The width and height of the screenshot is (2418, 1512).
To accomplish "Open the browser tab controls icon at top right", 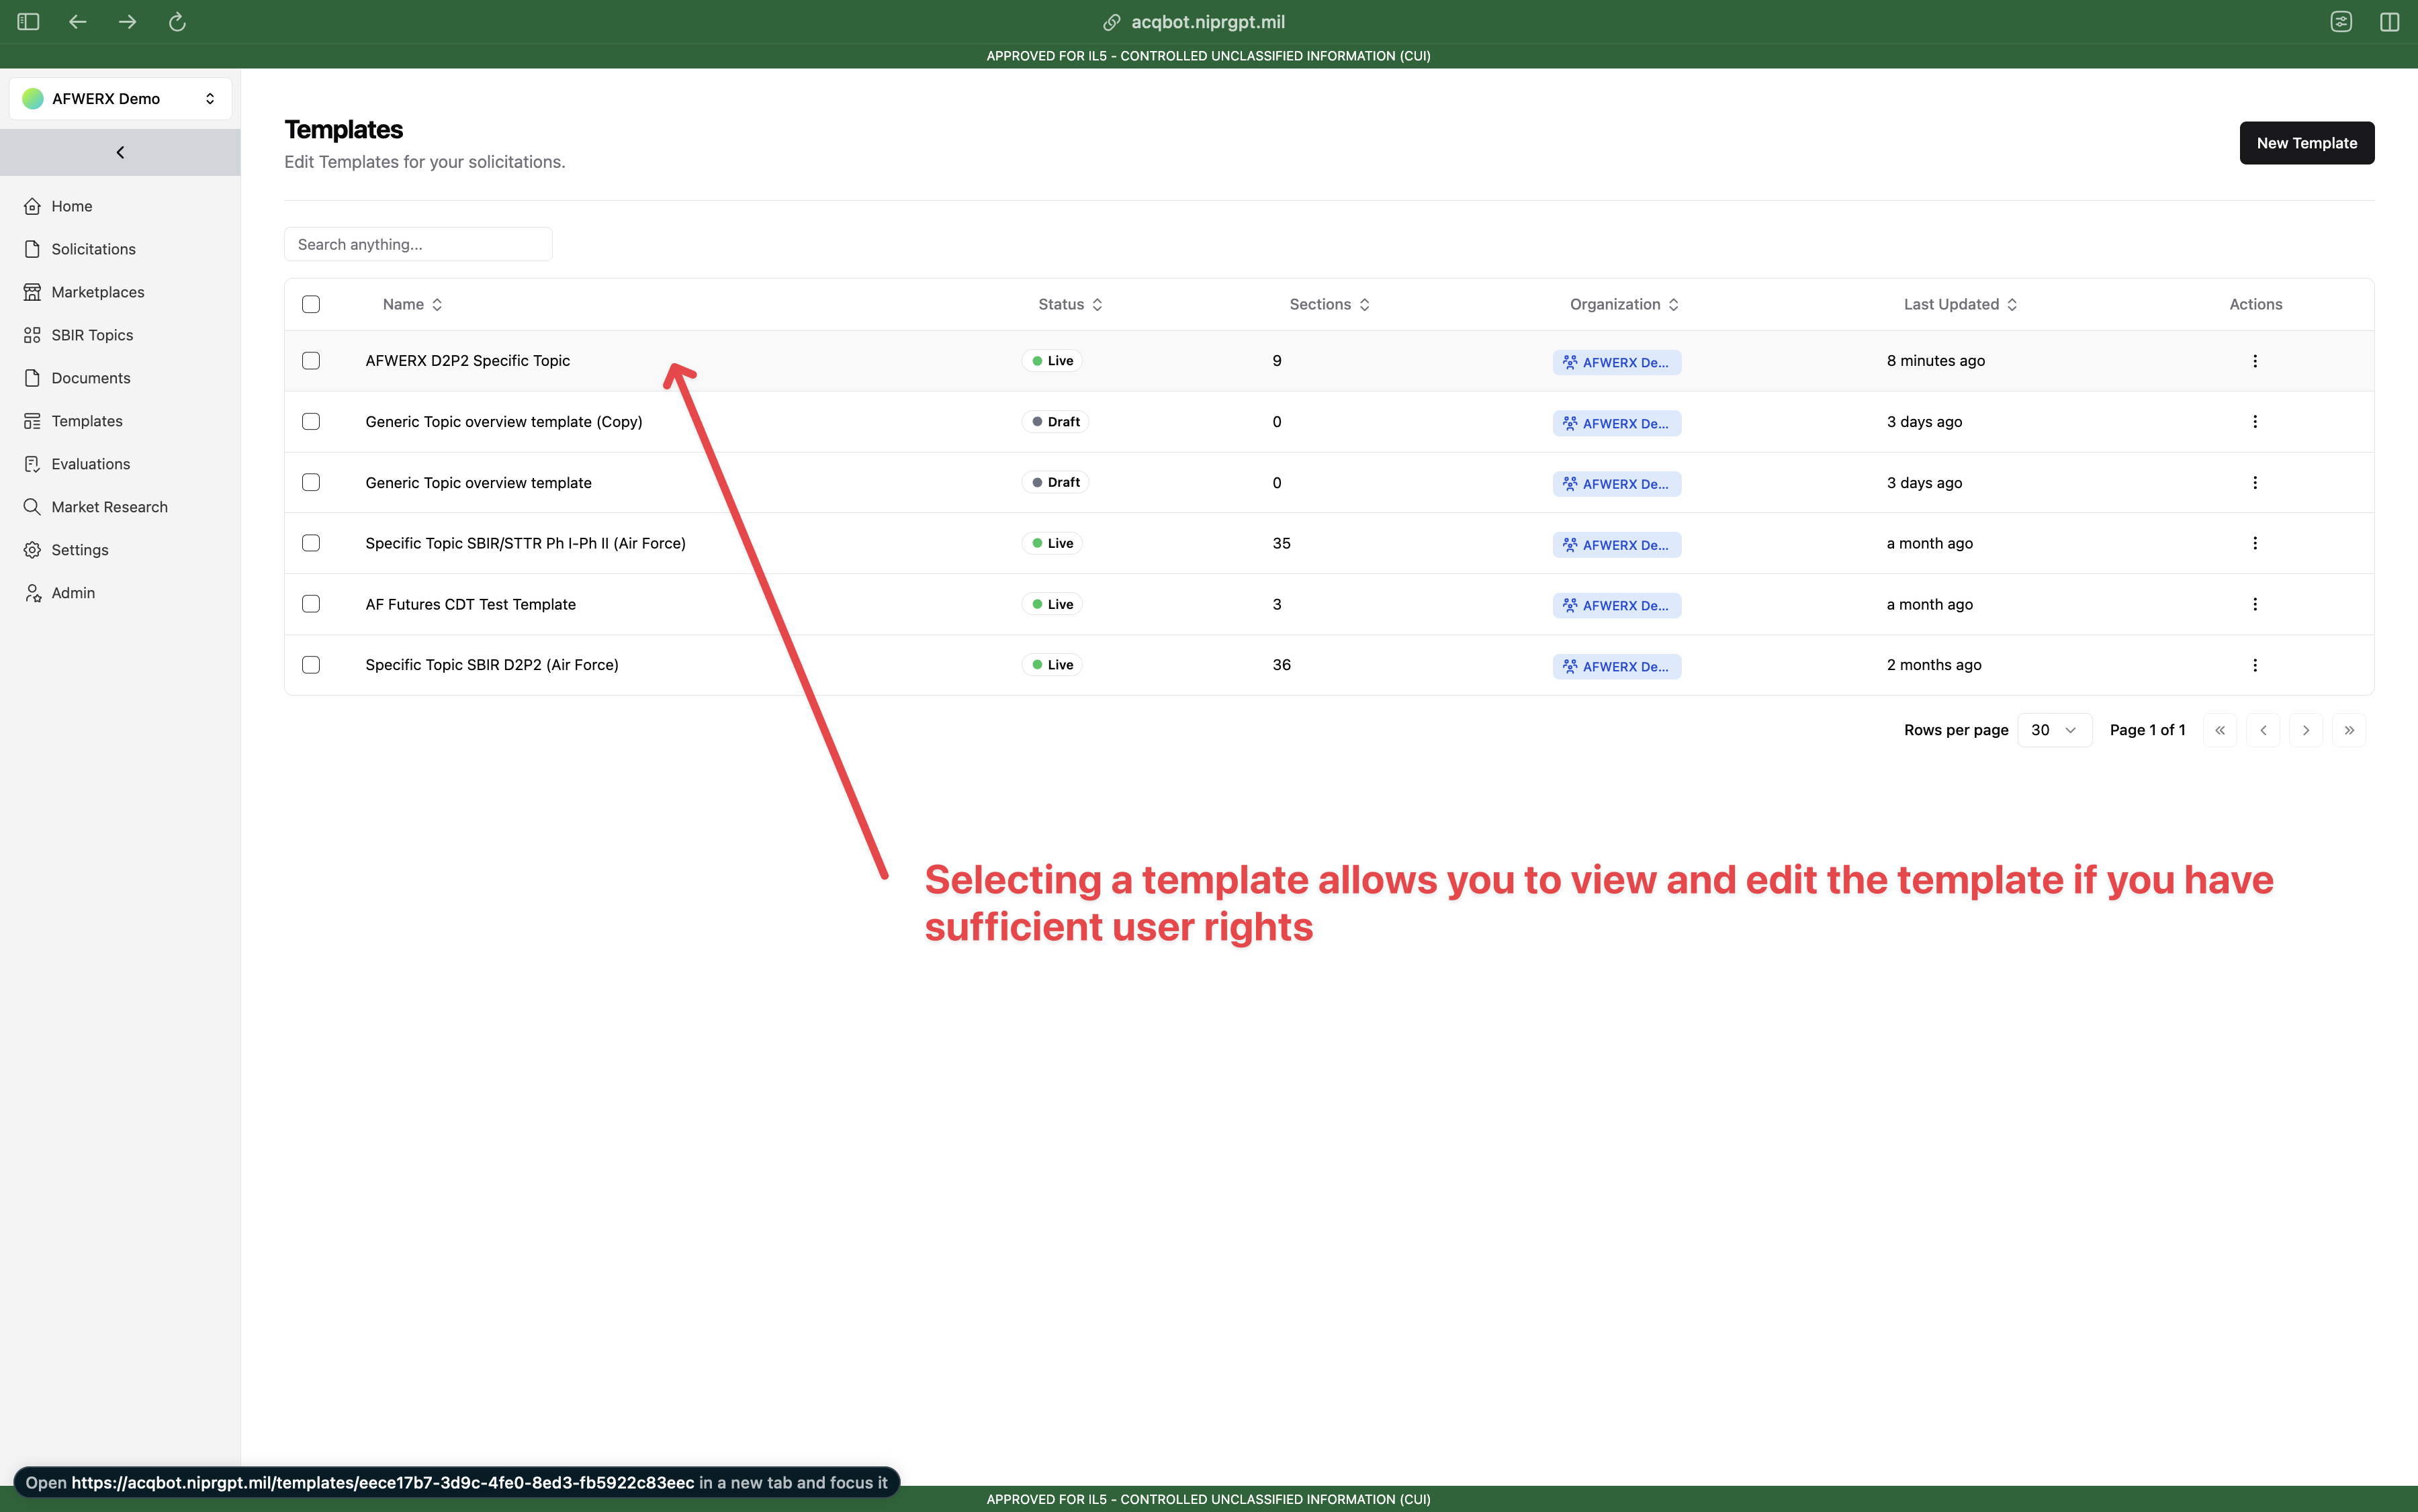I will (x=2341, y=22).
